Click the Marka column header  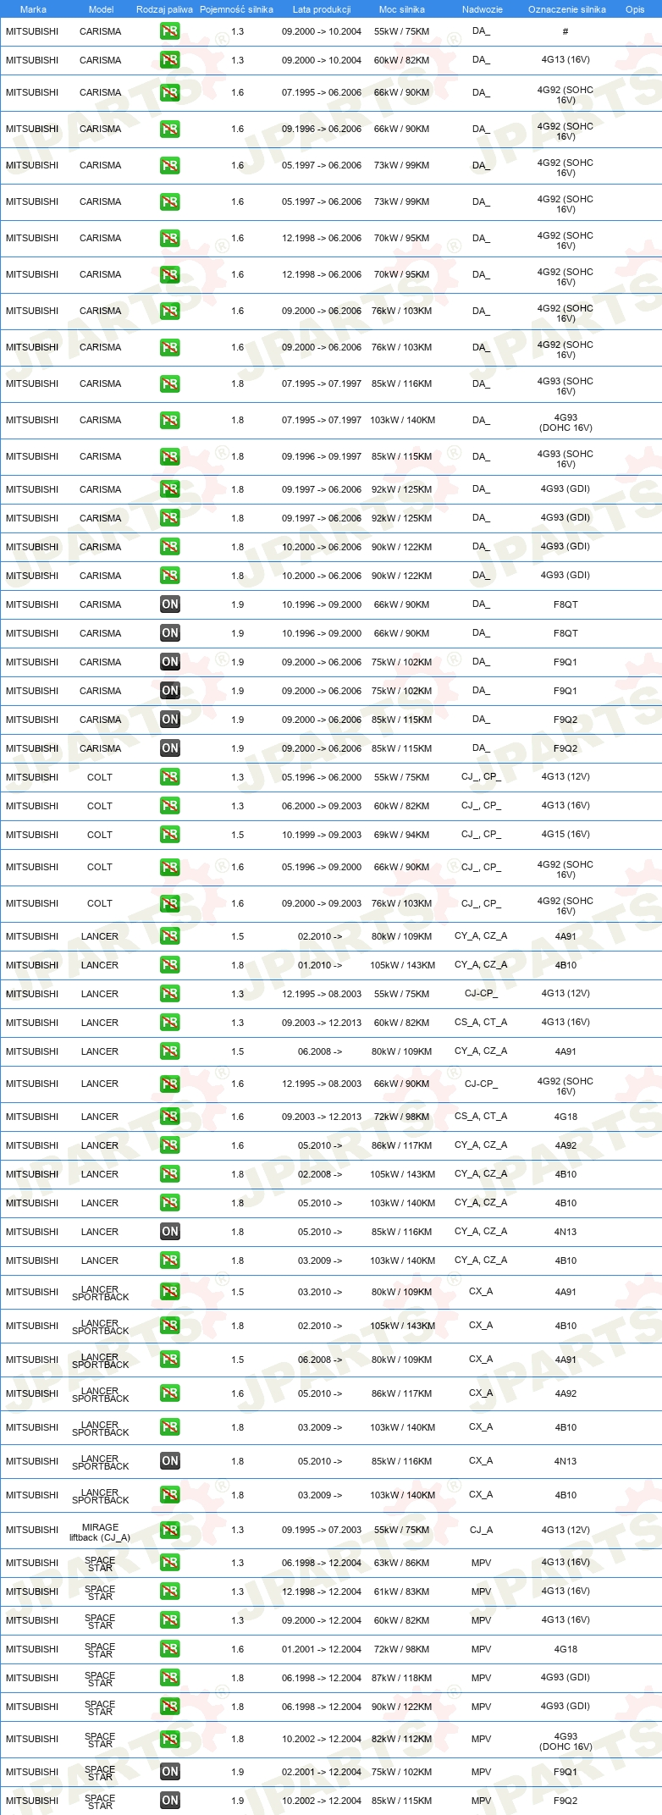pyautogui.click(x=33, y=9)
